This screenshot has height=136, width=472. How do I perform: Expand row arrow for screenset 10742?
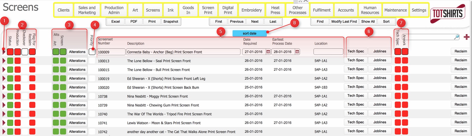coord(4,132)
